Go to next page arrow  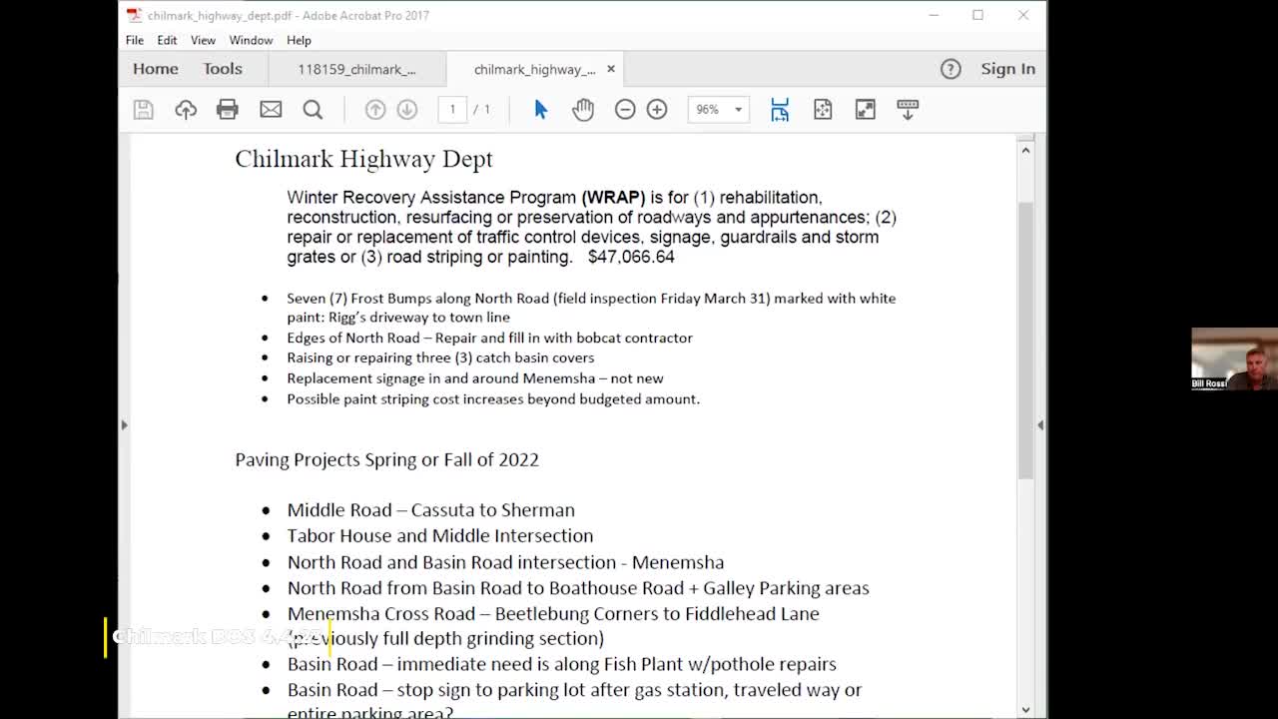point(406,110)
